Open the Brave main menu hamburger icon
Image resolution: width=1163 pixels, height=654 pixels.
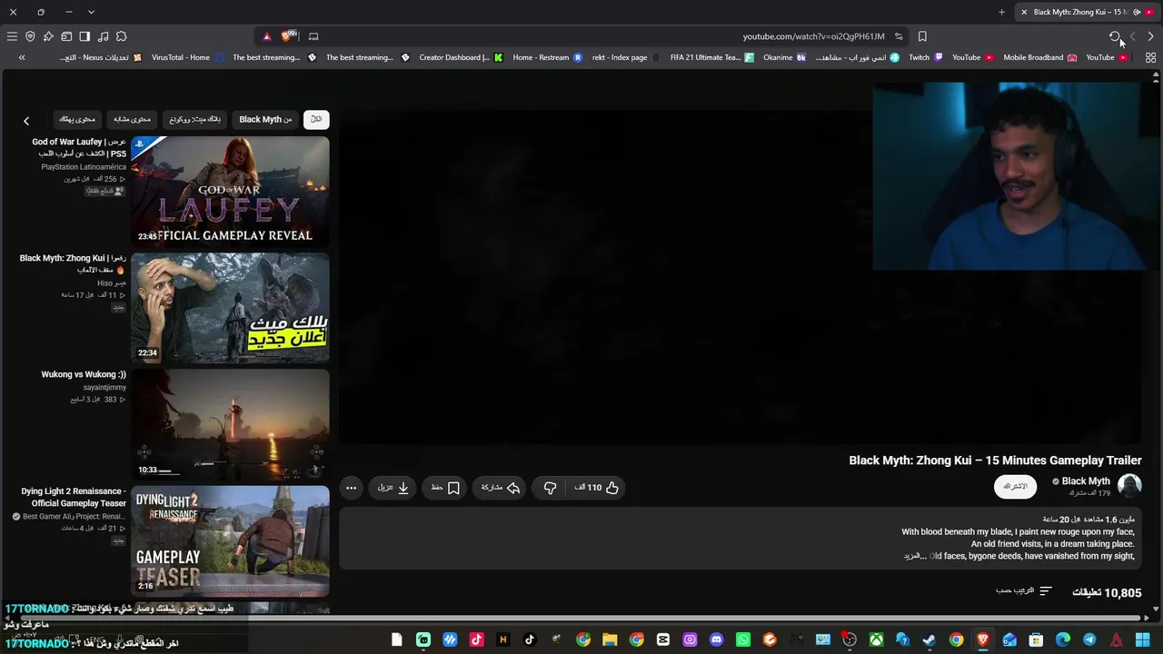point(12,36)
